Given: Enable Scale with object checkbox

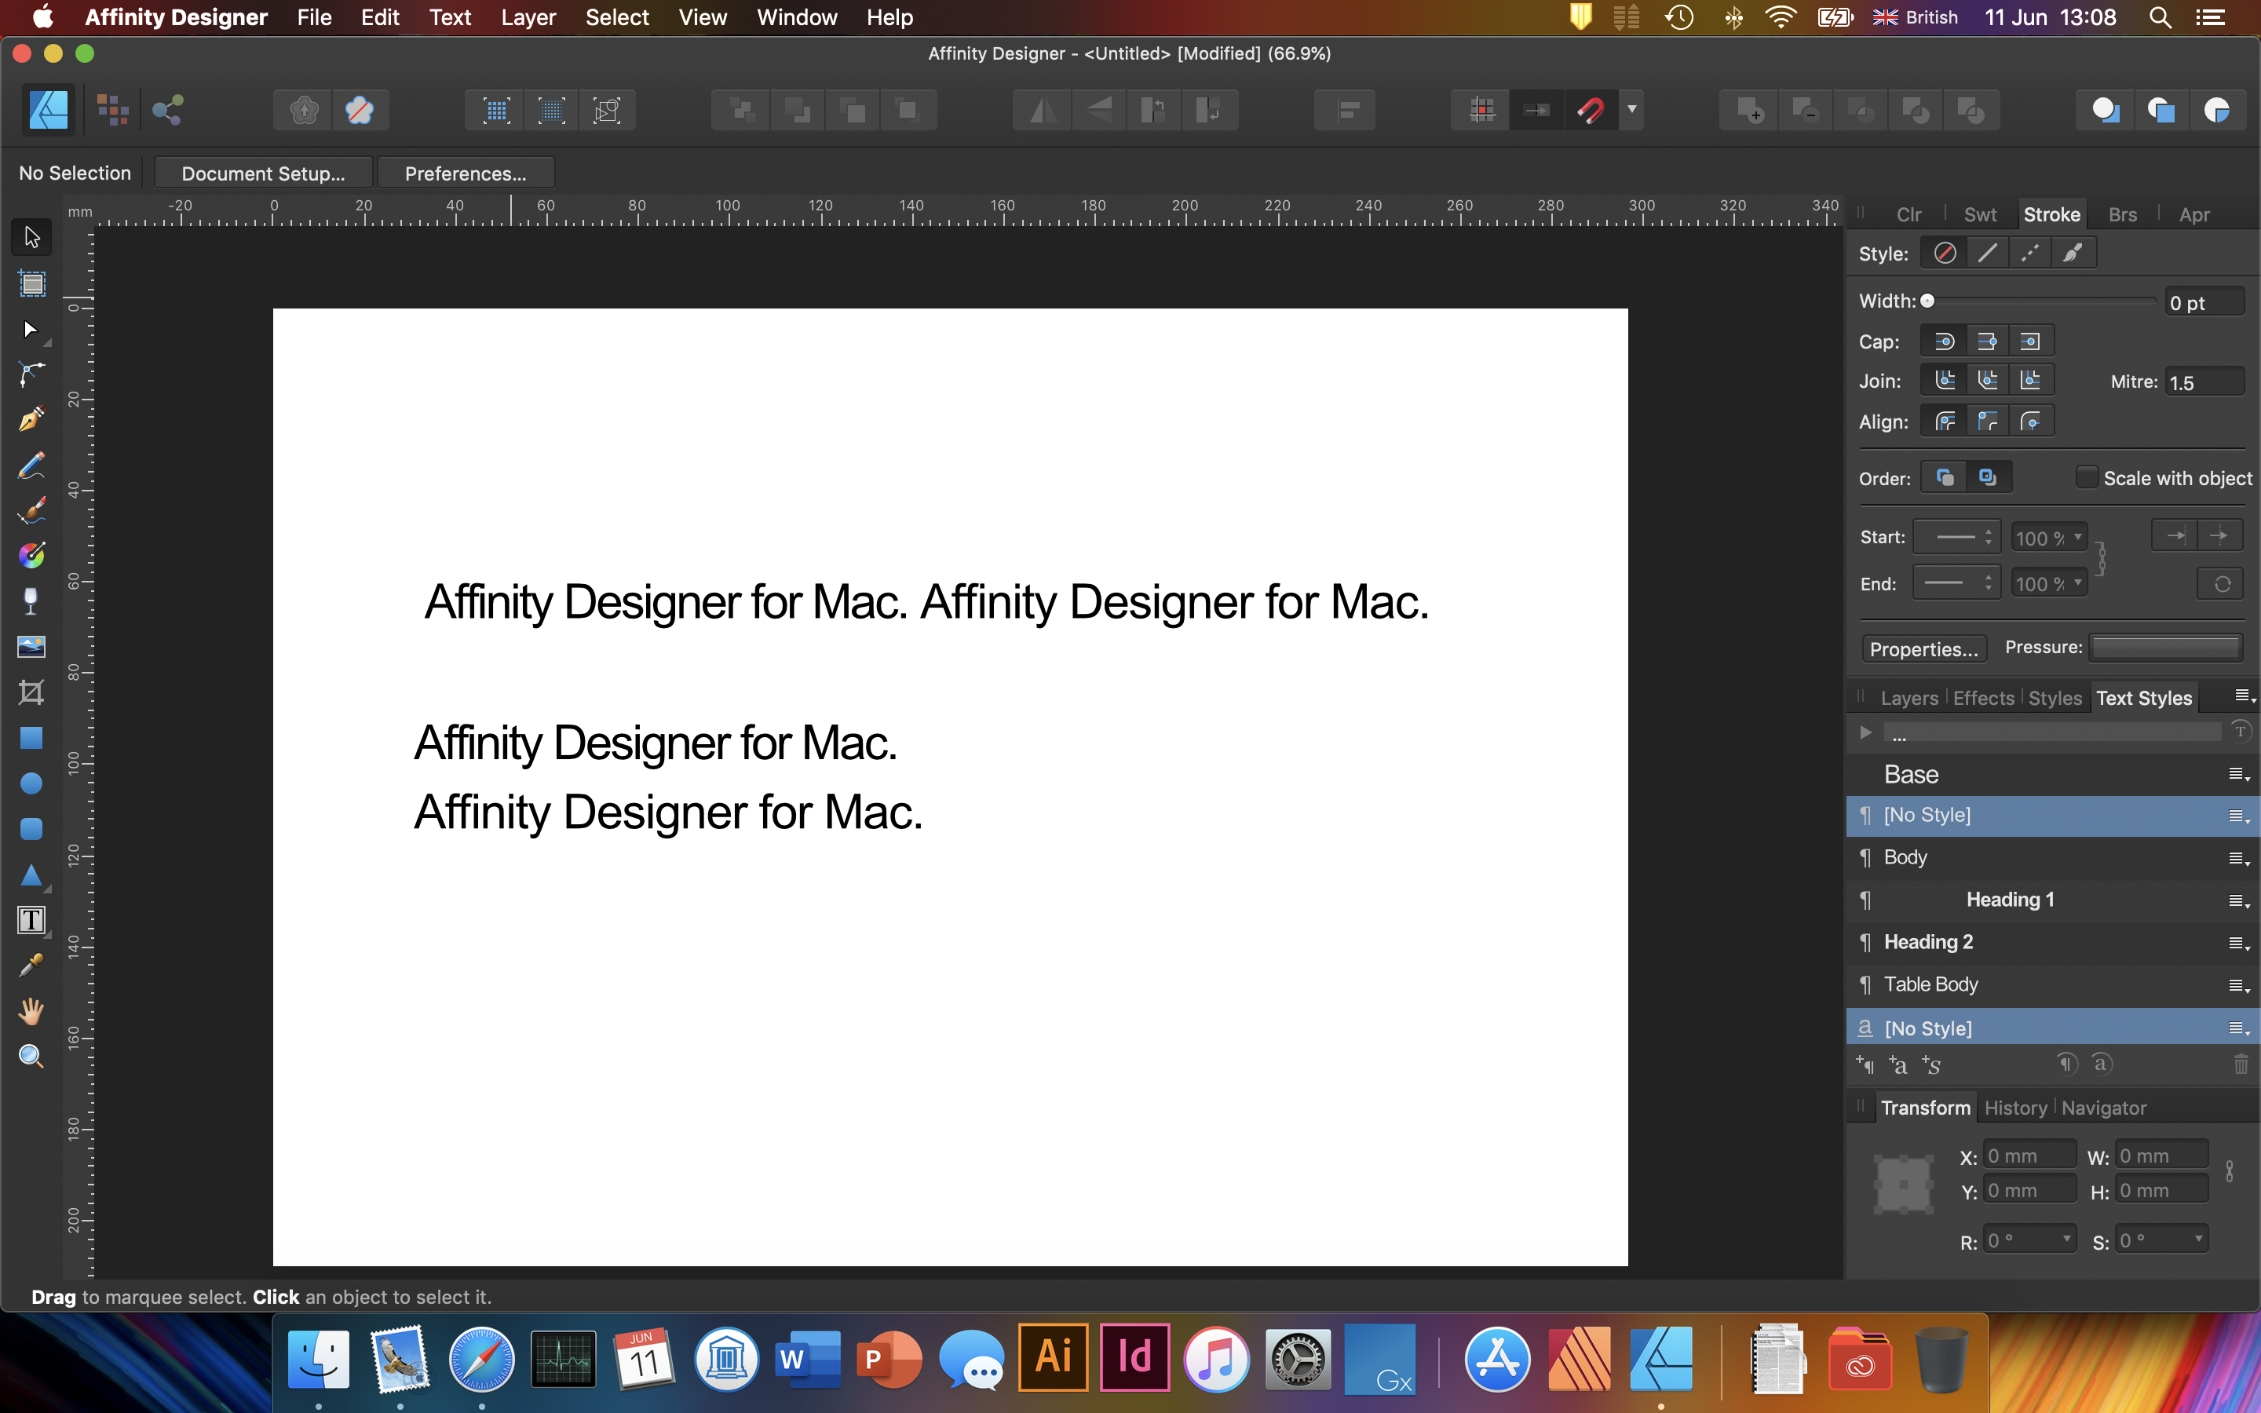Looking at the screenshot, I should coord(2086,477).
